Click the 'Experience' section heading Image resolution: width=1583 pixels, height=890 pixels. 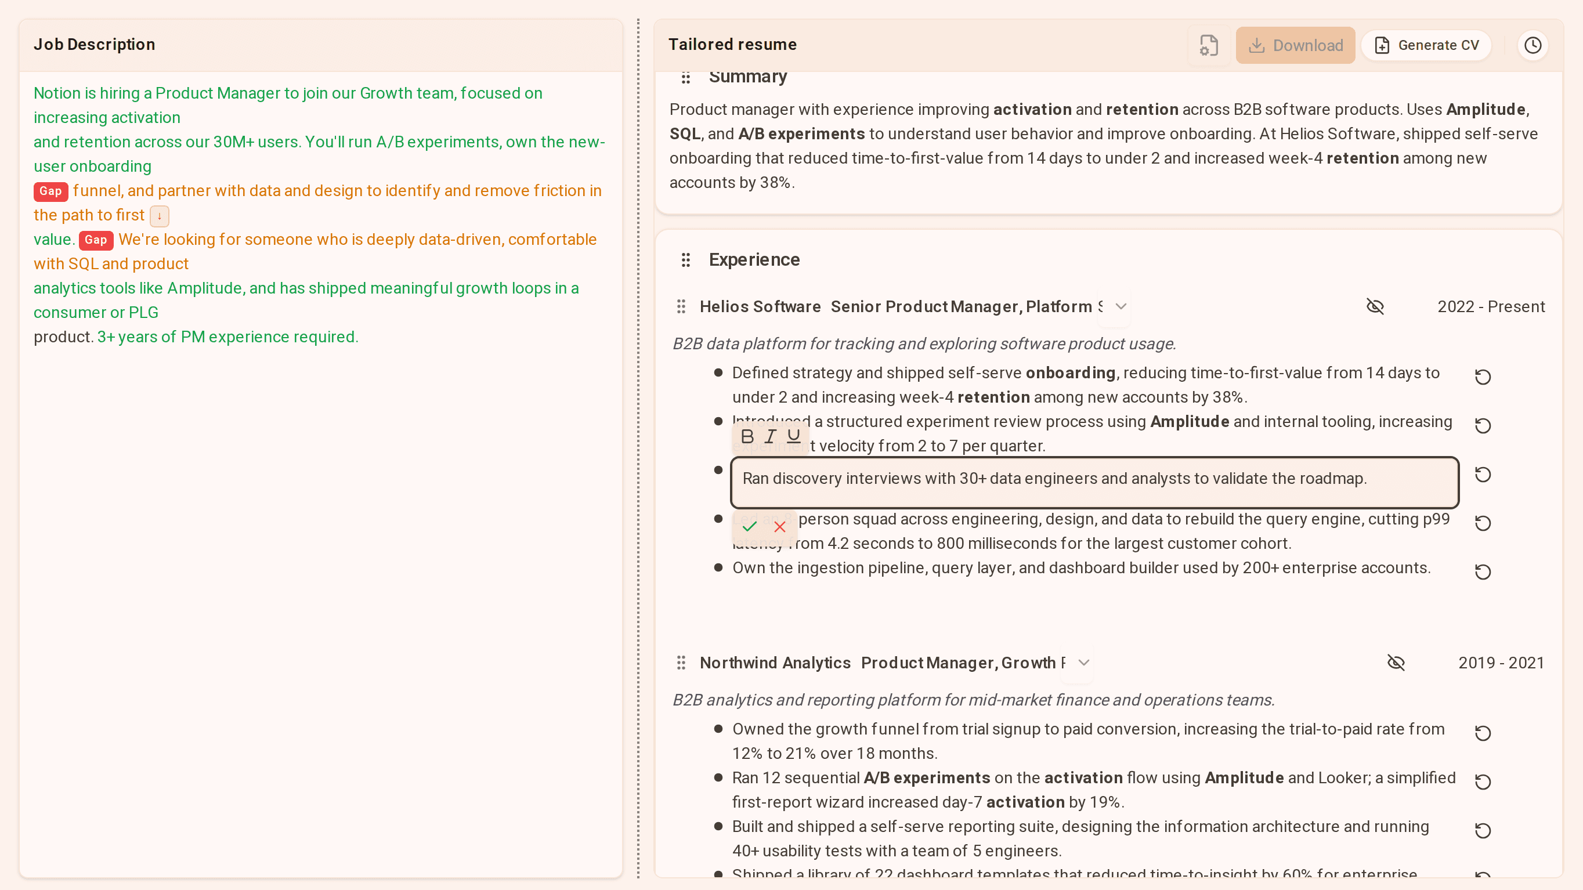click(754, 260)
